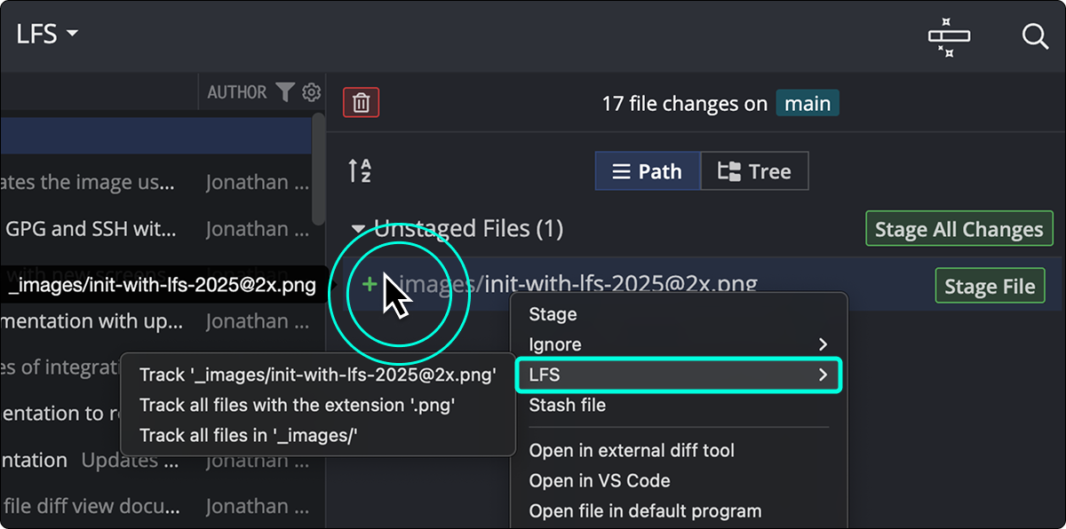Click the trash icon to discard changes
This screenshot has height=529, width=1066.
(361, 102)
